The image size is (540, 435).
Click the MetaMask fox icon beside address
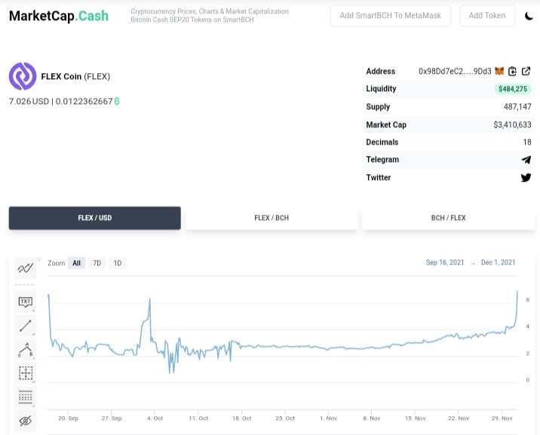(x=499, y=71)
